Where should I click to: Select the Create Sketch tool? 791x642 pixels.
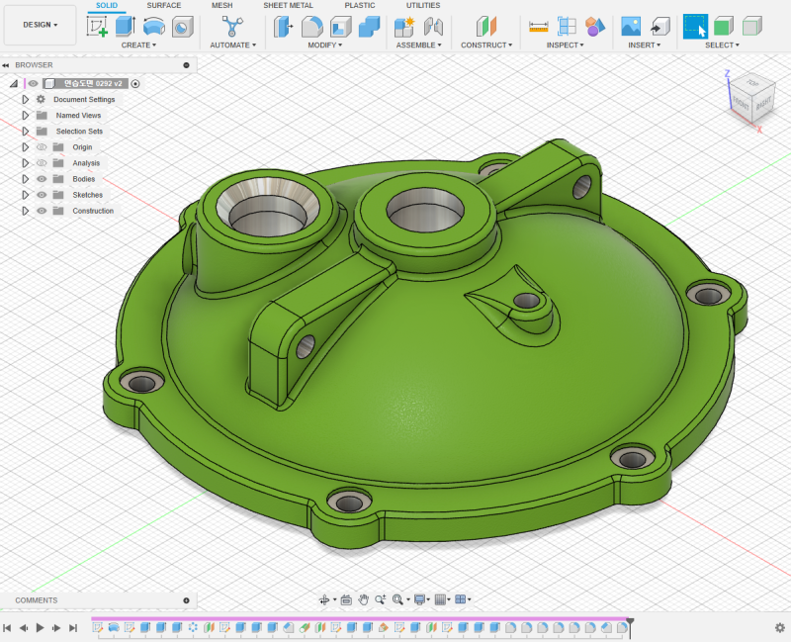tap(97, 27)
